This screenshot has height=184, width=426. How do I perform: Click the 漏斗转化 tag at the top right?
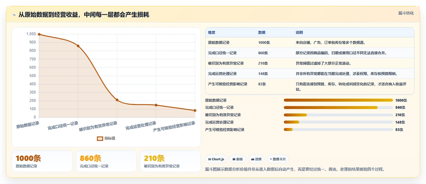(x=406, y=13)
